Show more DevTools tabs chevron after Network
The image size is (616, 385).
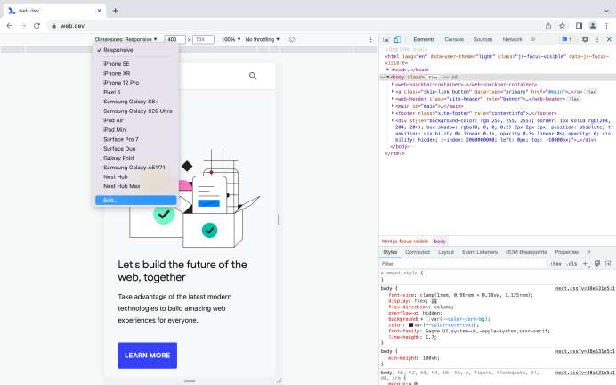pyautogui.click(x=533, y=39)
